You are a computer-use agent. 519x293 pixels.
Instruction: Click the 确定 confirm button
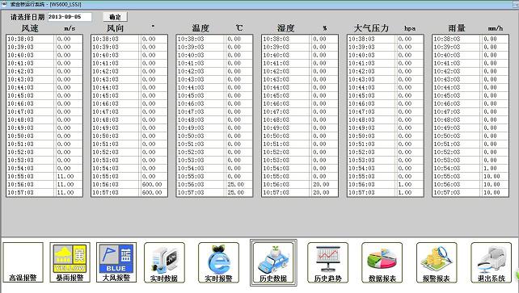point(115,17)
